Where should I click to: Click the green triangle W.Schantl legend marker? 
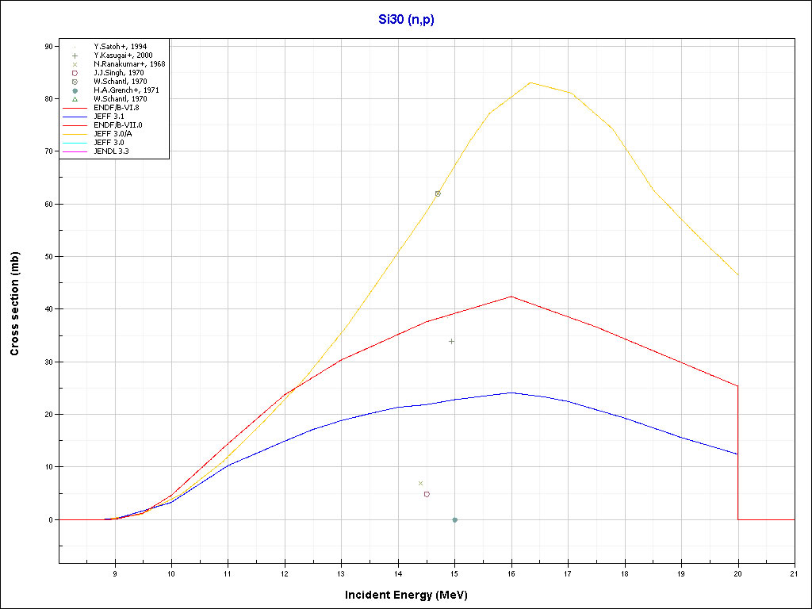coord(75,99)
